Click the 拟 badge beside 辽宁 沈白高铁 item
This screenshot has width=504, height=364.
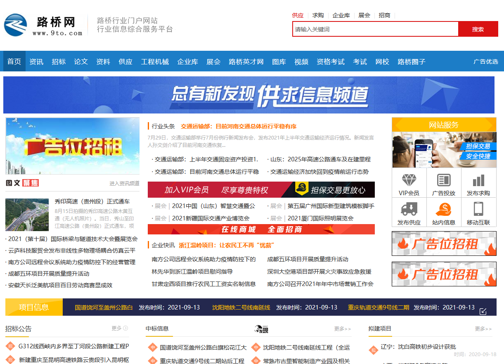[x=373, y=350]
